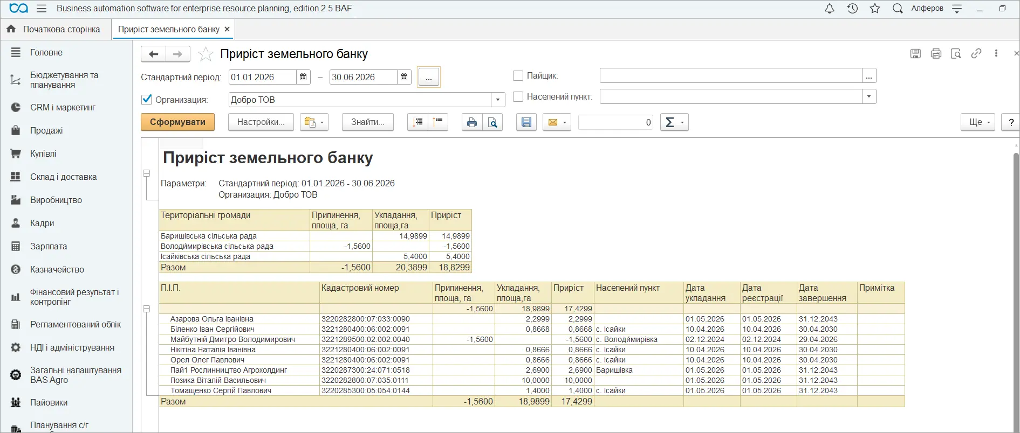1020x433 pixels.
Task: Open report variants folder button
Action: (314, 122)
